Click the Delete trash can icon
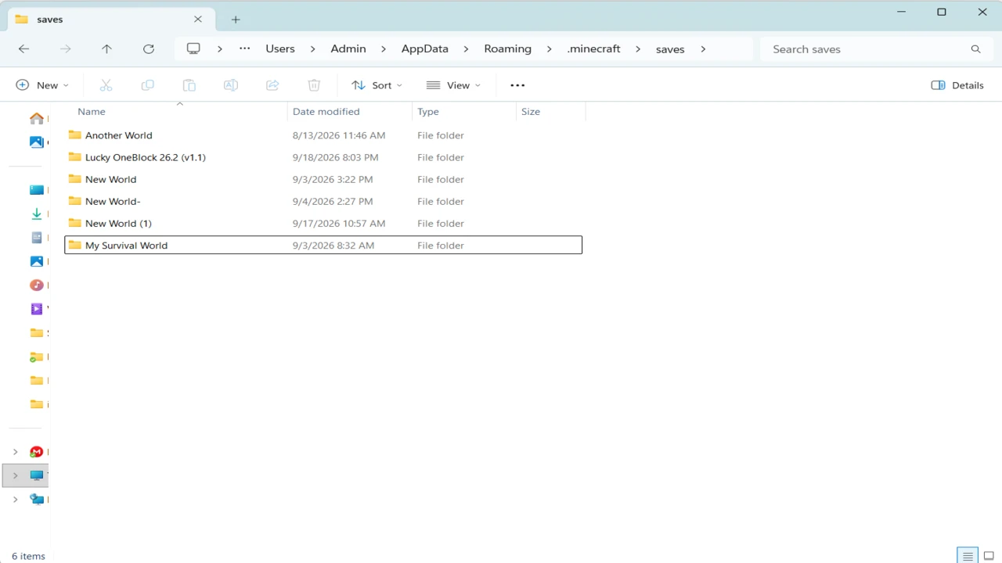Screen dimensions: 1002x563 [x=314, y=85]
